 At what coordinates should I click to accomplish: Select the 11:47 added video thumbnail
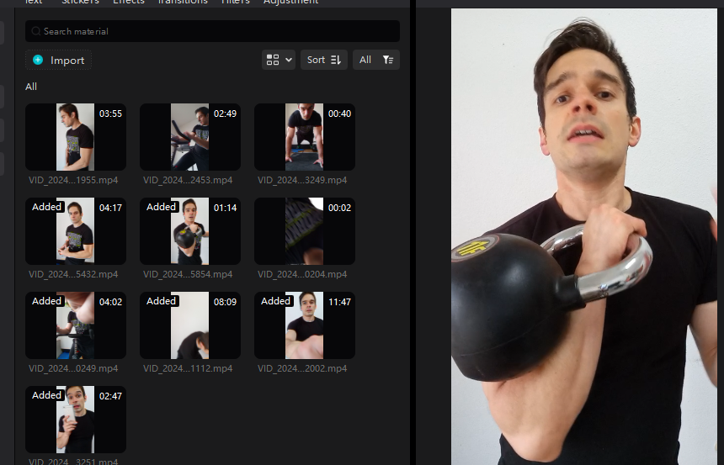[305, 325]
